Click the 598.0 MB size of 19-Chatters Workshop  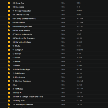[80, 81]
